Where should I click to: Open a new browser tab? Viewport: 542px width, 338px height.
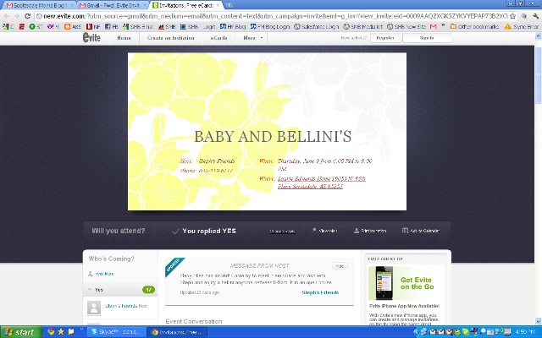pos(229,5)
